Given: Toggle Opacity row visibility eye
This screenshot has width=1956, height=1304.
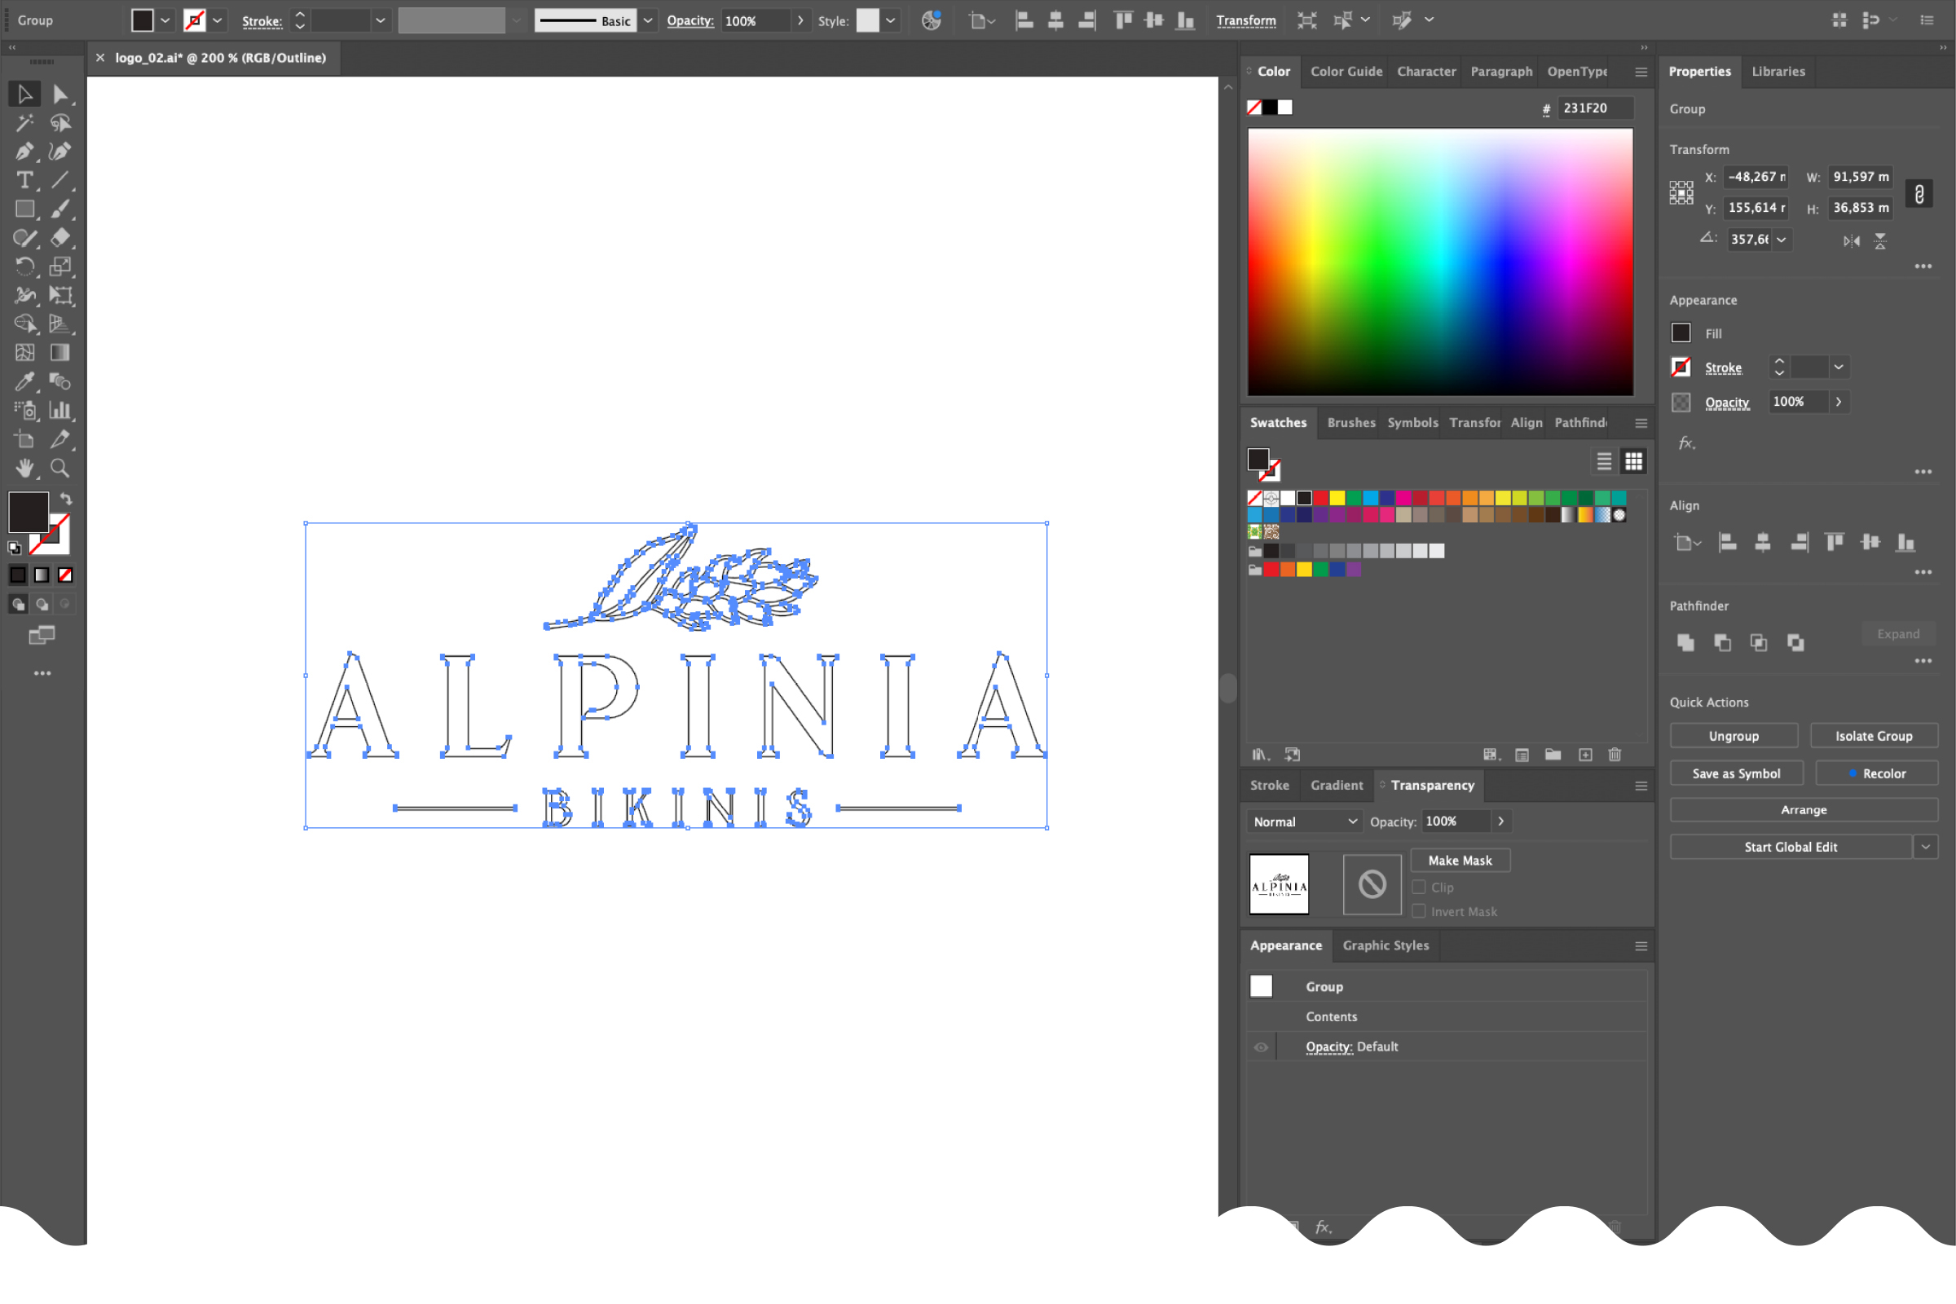Looking at the screenshot, I should click(x=1261, y=1047).
